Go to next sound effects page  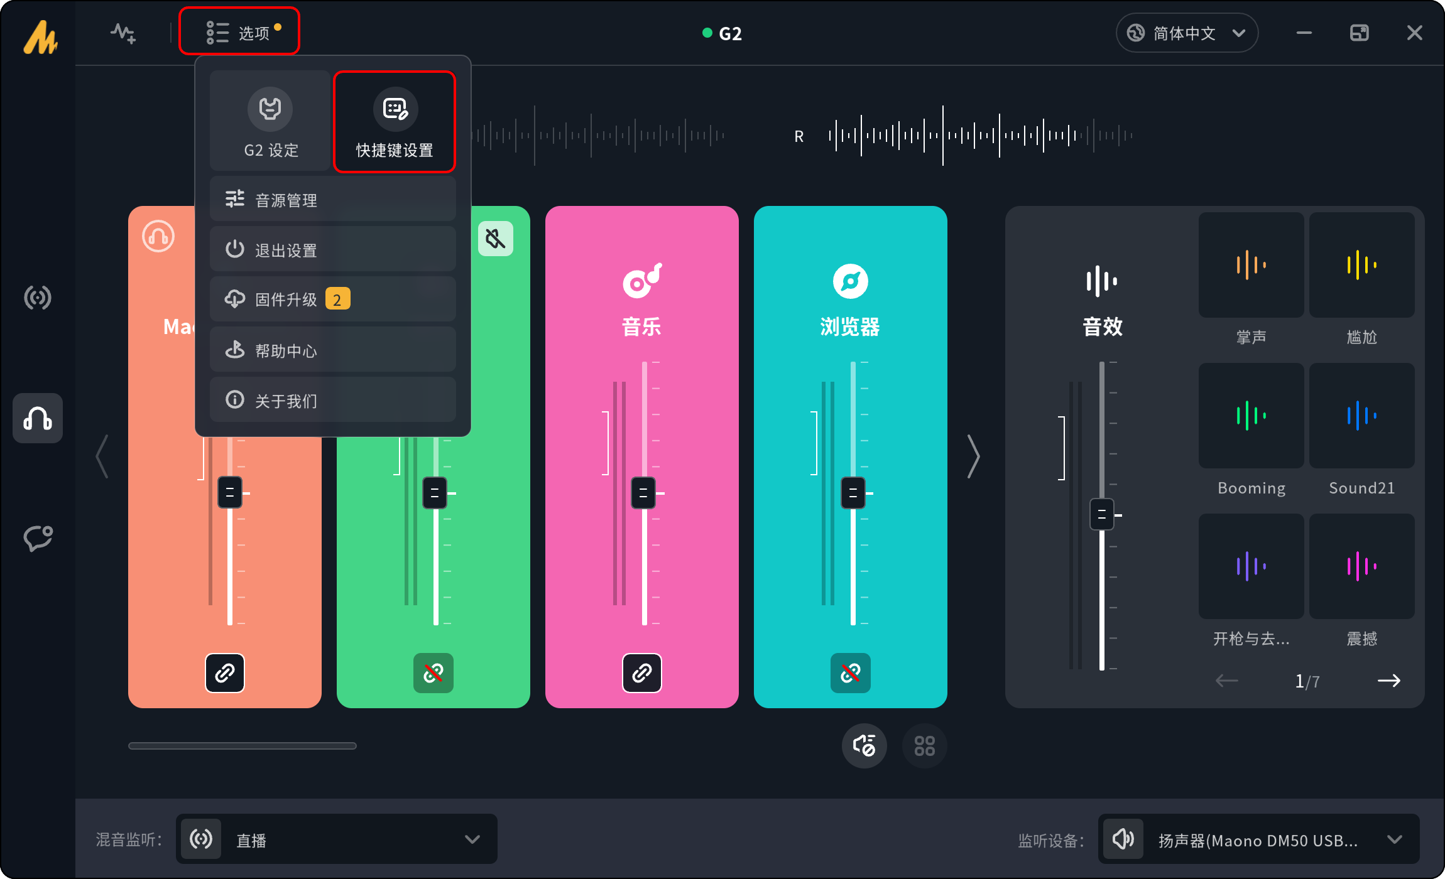[x=1388, y=681]
